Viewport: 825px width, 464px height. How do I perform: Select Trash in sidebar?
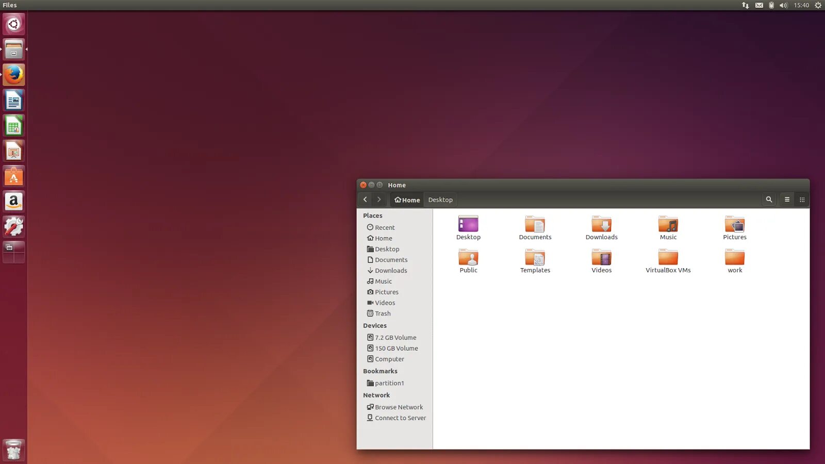pyautogui.click(x=378, y=314)
